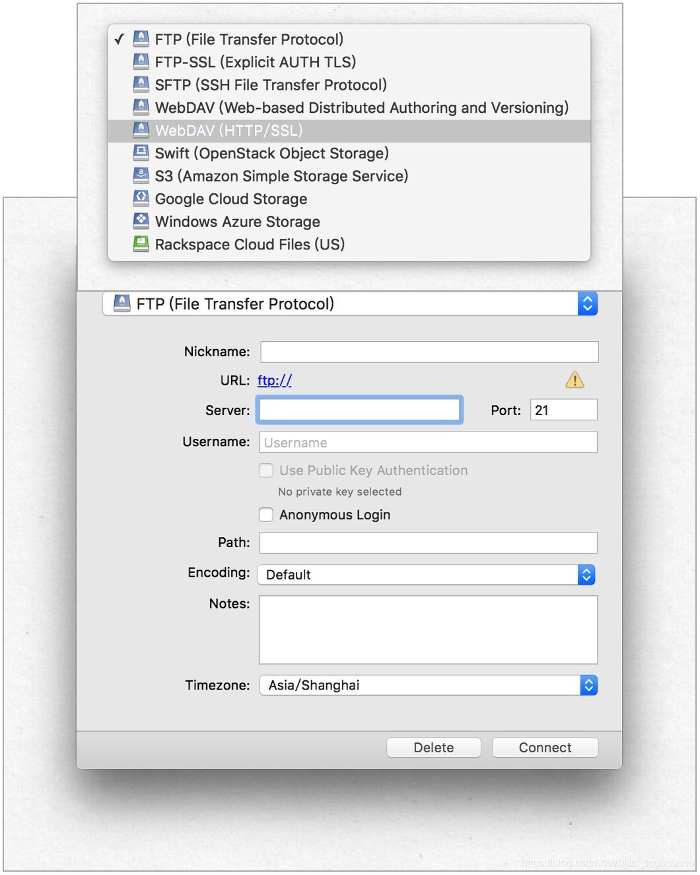The width and height of the screenshot is (700, 875).
Task: Open the Encoding Default dropdown
Action: point(426,575)
